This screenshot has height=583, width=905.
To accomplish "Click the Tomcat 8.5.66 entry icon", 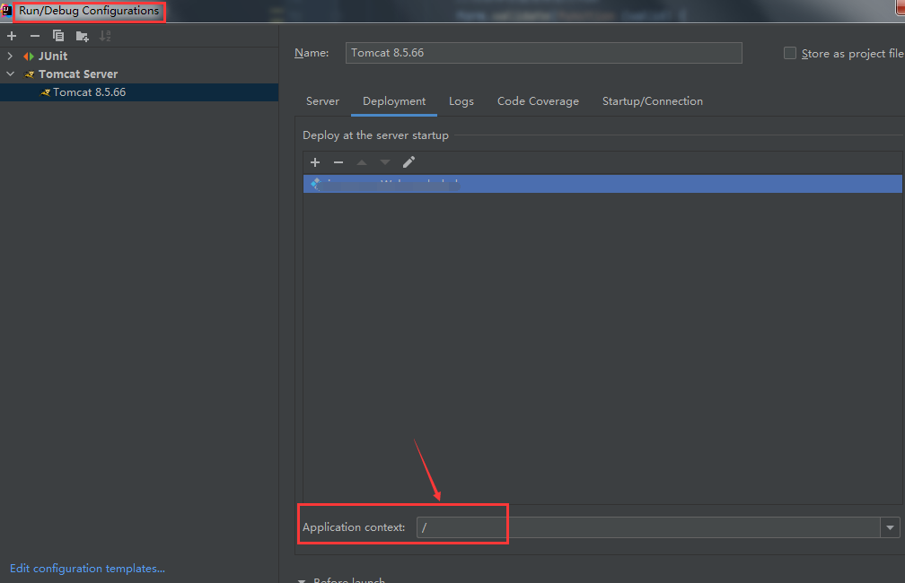I will (x=45, y=92).
